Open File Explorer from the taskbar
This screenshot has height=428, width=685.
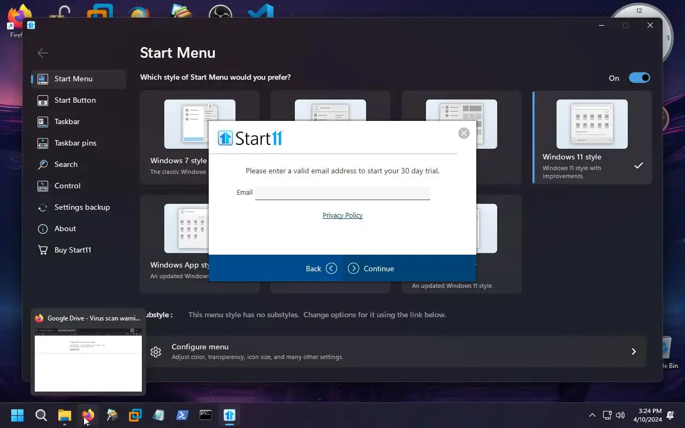click(x=65, y=415)
